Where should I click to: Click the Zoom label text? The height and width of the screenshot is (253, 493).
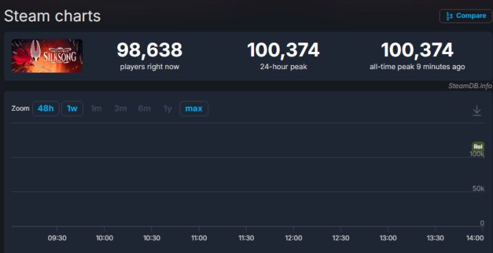(x=21, y=109)
